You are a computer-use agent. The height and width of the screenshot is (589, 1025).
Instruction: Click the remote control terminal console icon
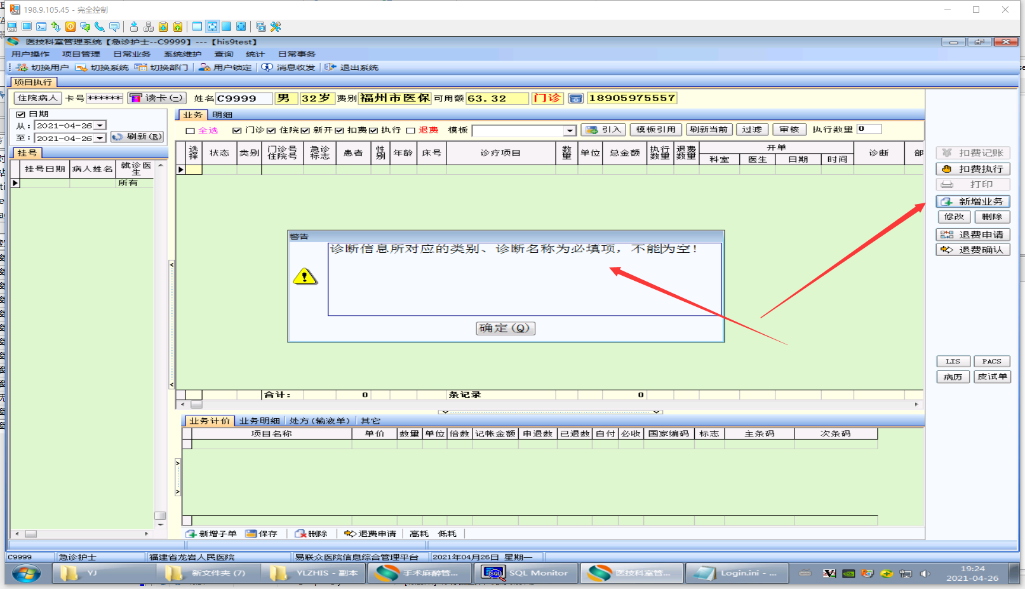point(41,27)
